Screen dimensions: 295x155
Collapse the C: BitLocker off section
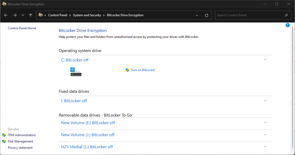pyautogui.click(x=265, y=60)
